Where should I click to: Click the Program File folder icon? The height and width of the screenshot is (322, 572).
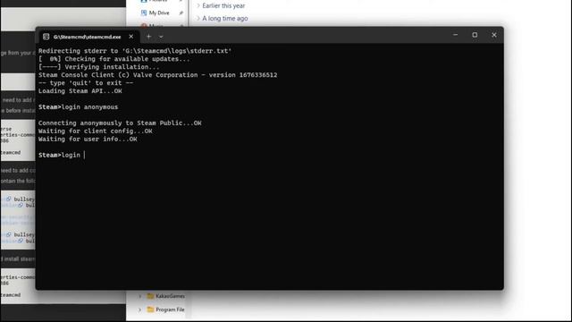coord(150,309)
